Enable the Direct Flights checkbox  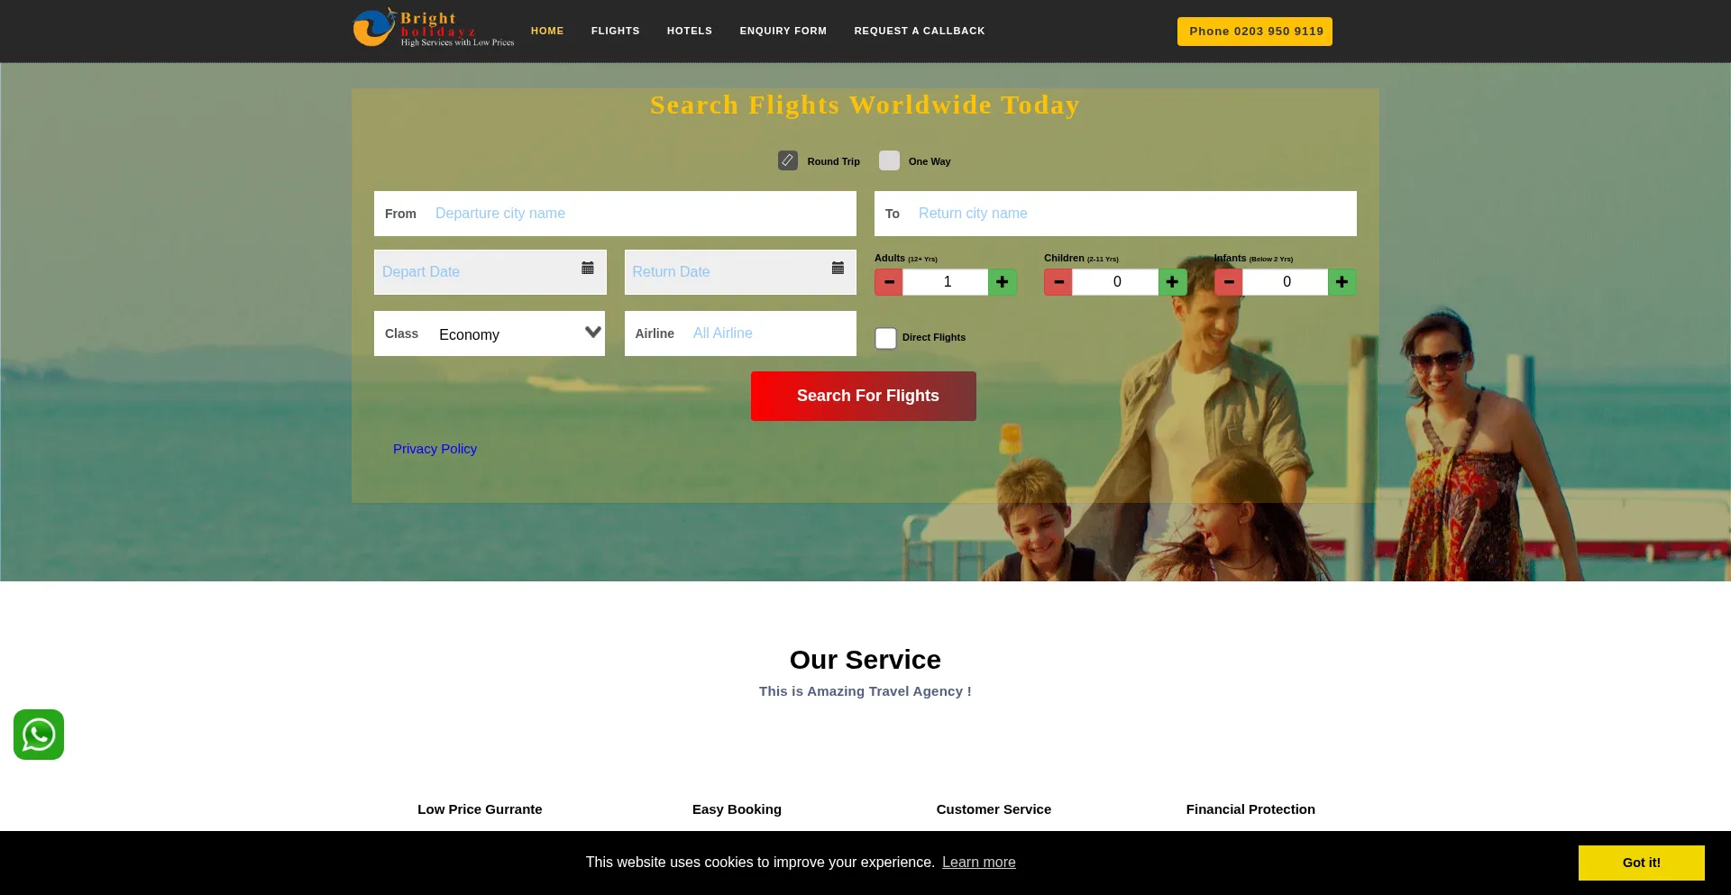tap(885, 338)
